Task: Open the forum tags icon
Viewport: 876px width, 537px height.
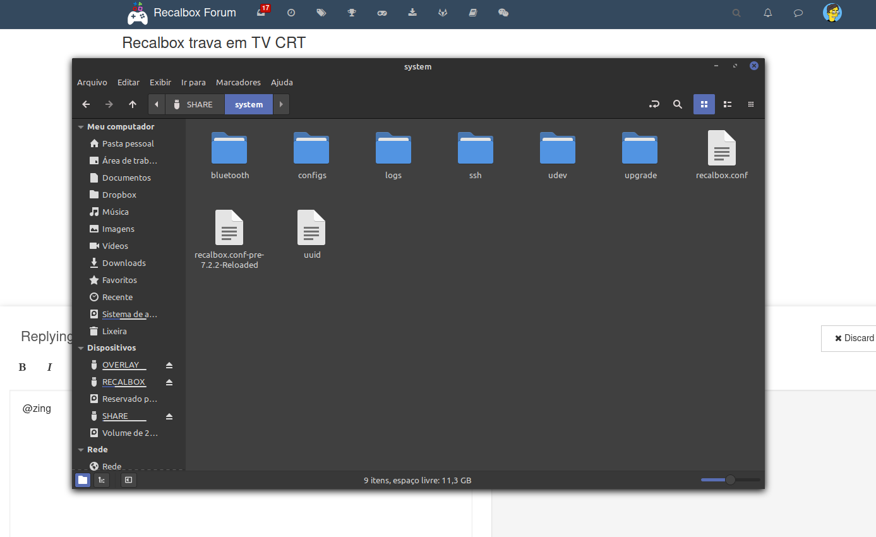Action: 321,13
